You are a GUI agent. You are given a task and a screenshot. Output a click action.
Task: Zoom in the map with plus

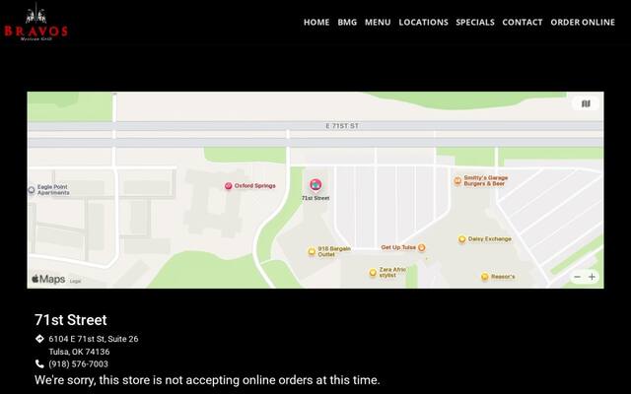(592, 277)
